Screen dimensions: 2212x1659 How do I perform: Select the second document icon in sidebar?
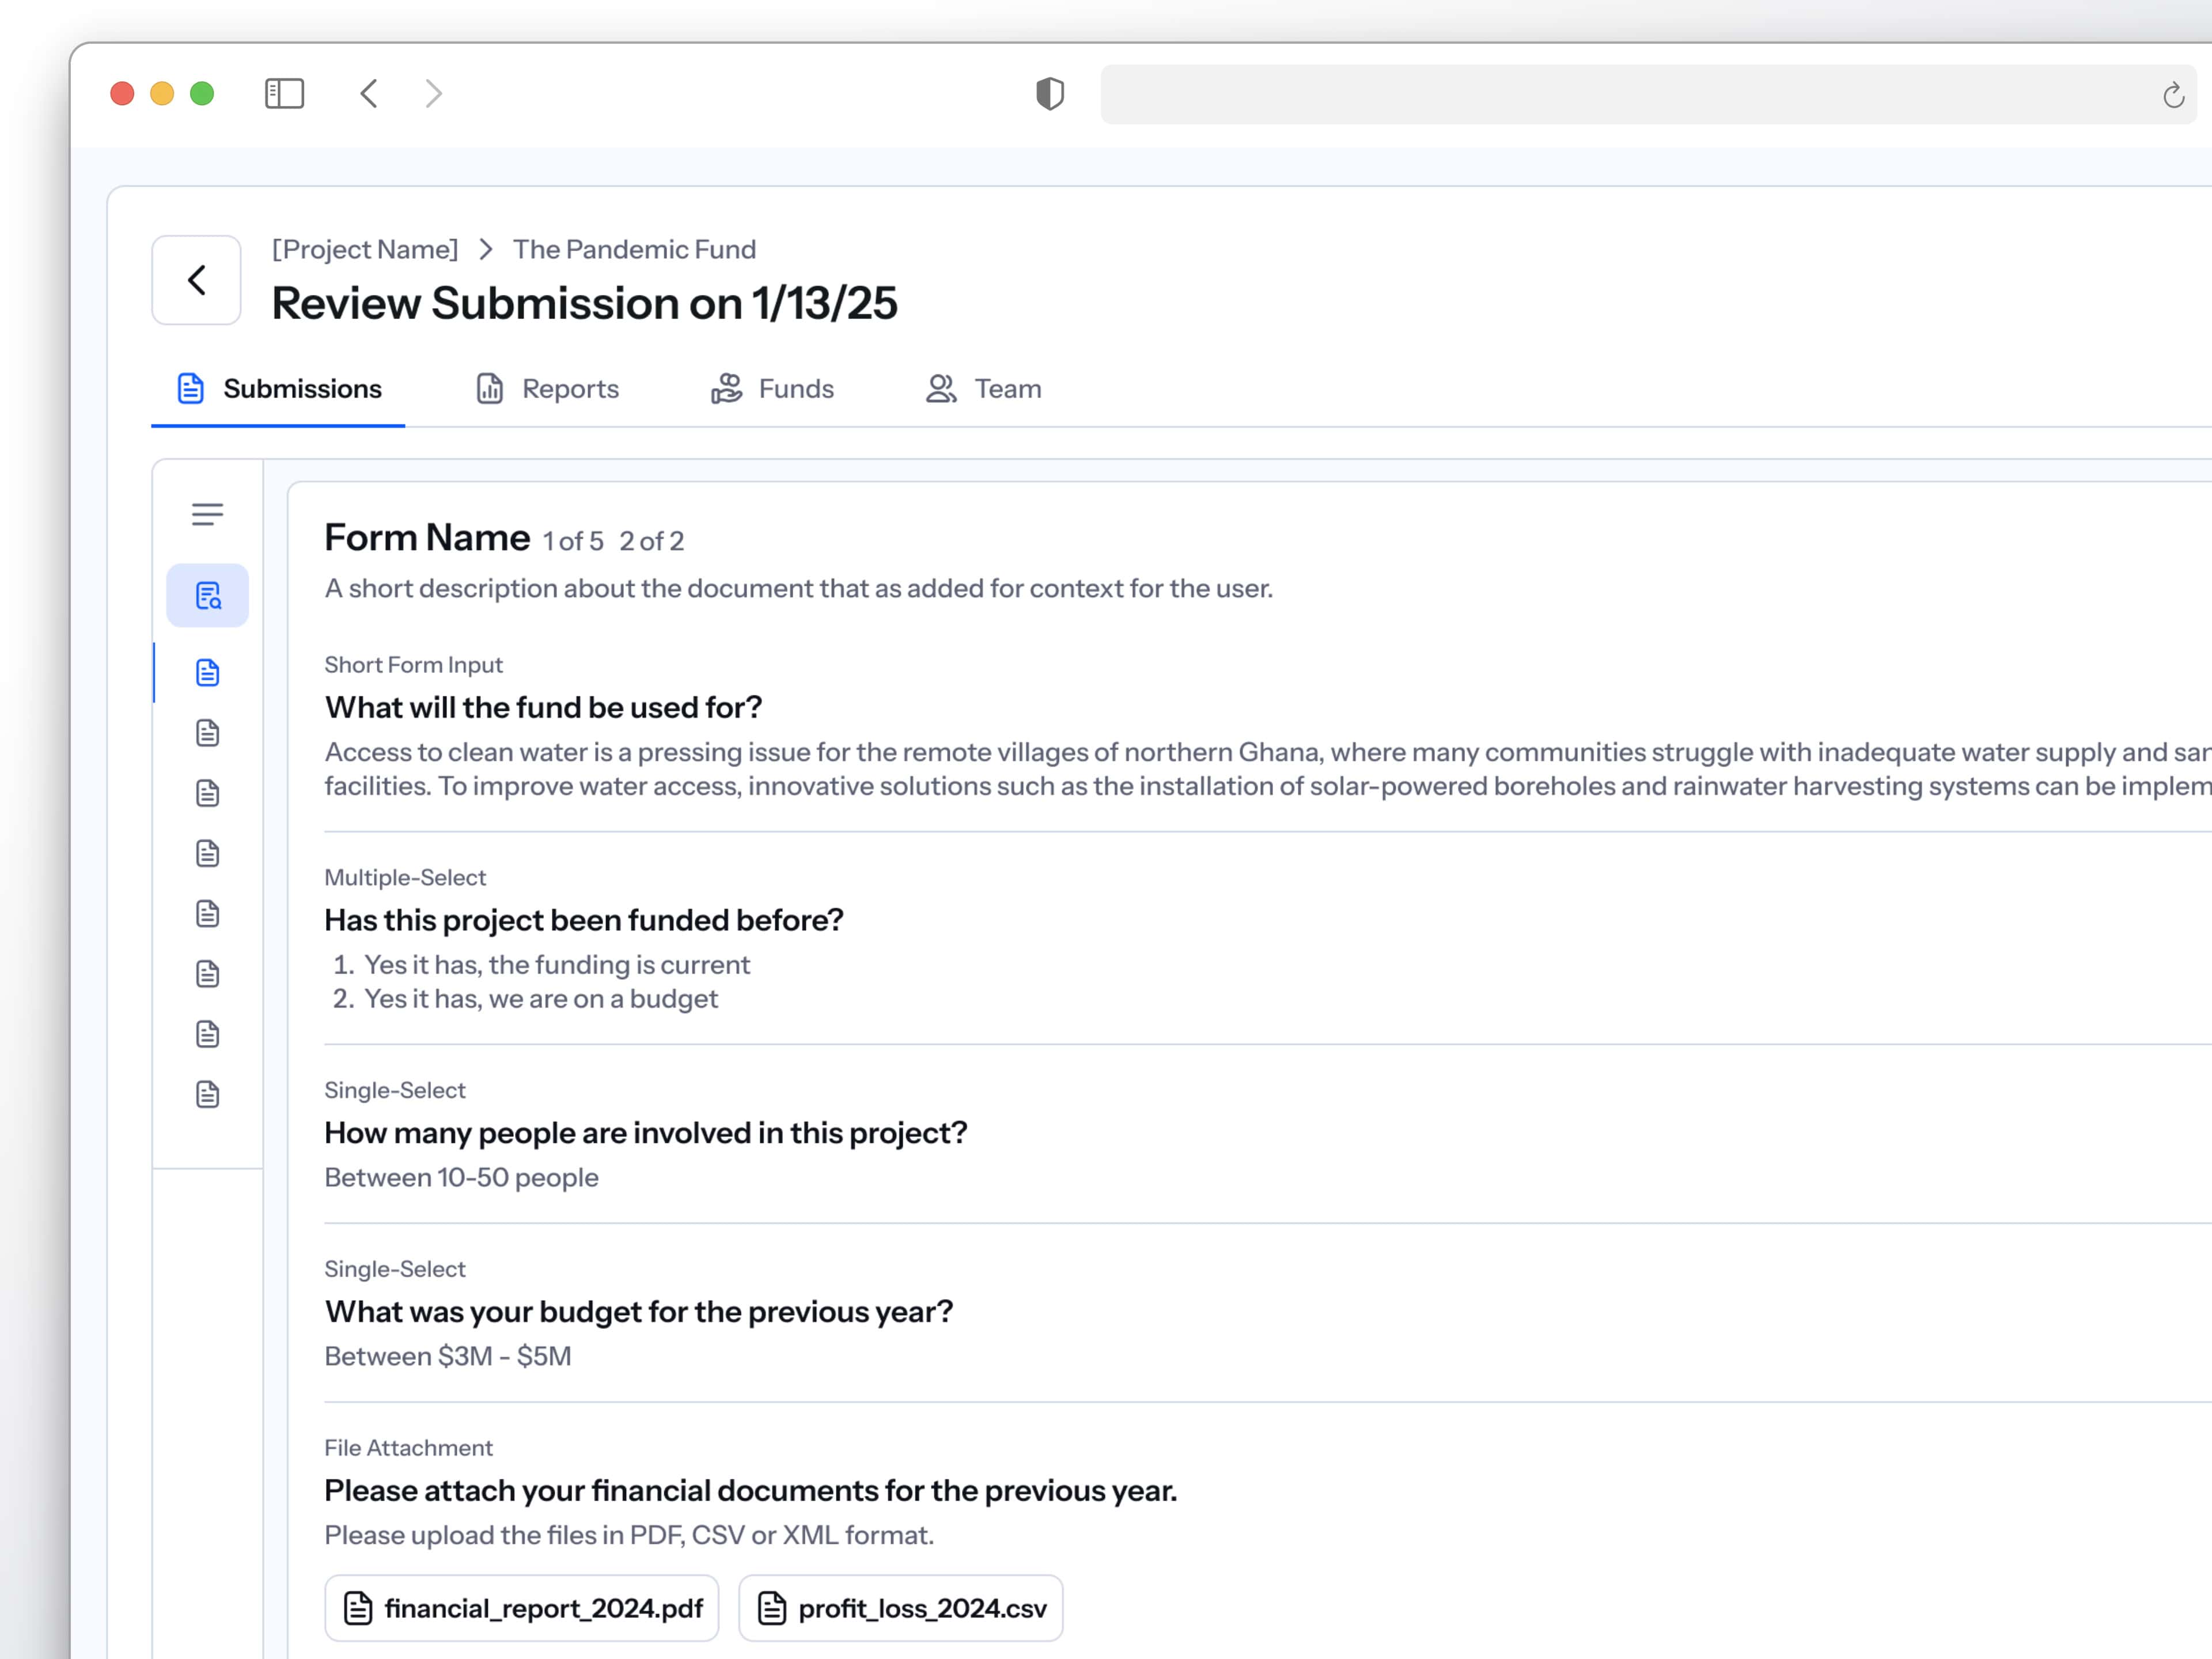207,733
